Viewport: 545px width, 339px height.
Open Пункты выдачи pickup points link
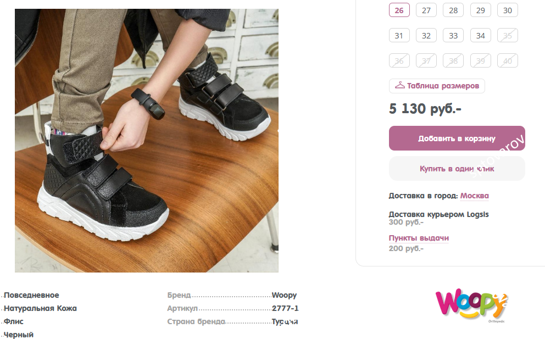(419, 238)
